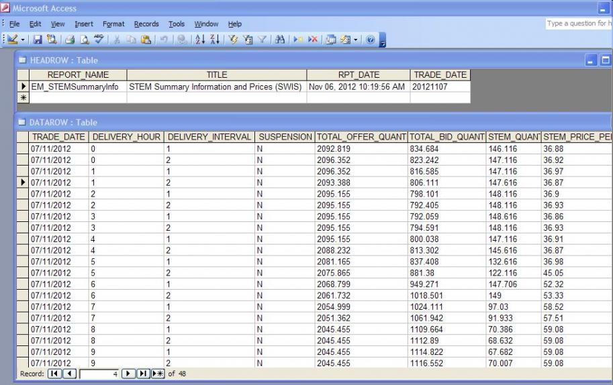Go to the last record button
This screenshot has width=613, height=385.
pos(143,374)
